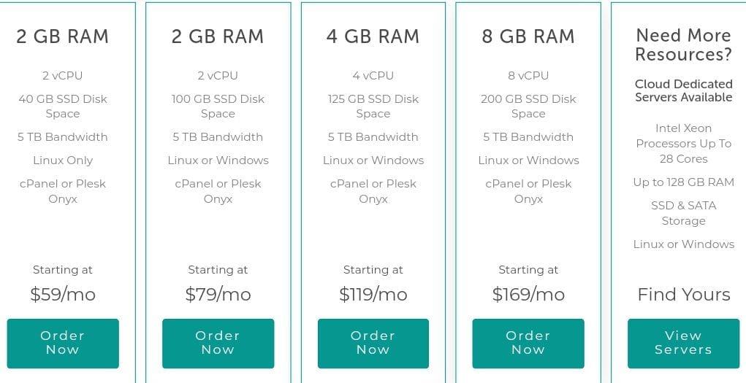Click the 100 GB SSD Disk Space feature
746x383 pixels.
click(218, 107)
